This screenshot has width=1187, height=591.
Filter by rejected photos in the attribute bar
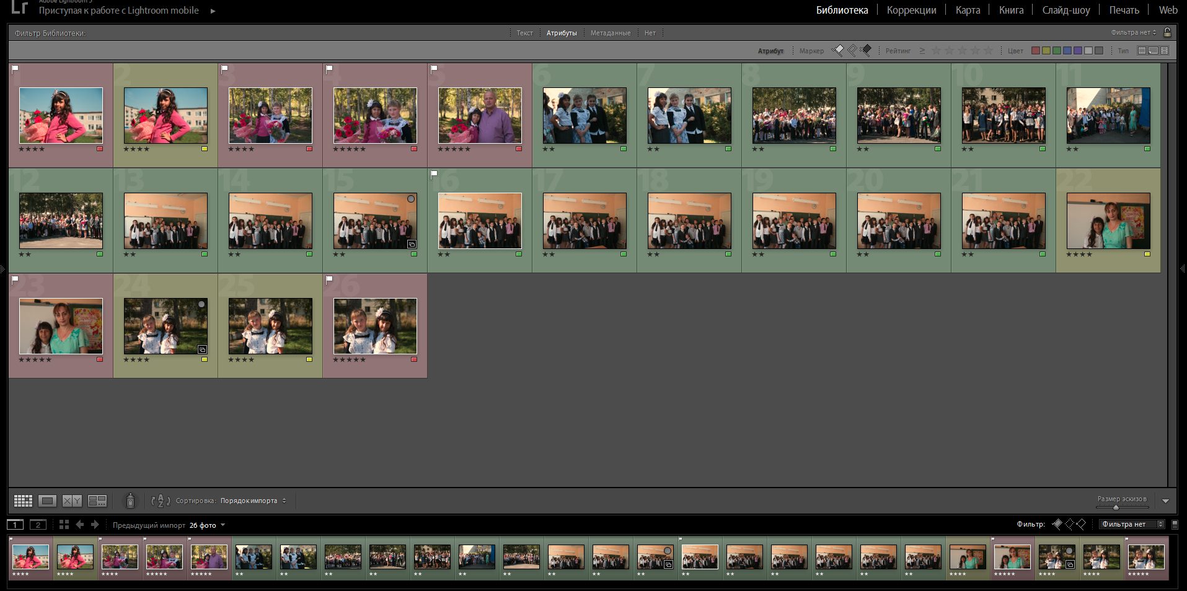click(866, 50)
